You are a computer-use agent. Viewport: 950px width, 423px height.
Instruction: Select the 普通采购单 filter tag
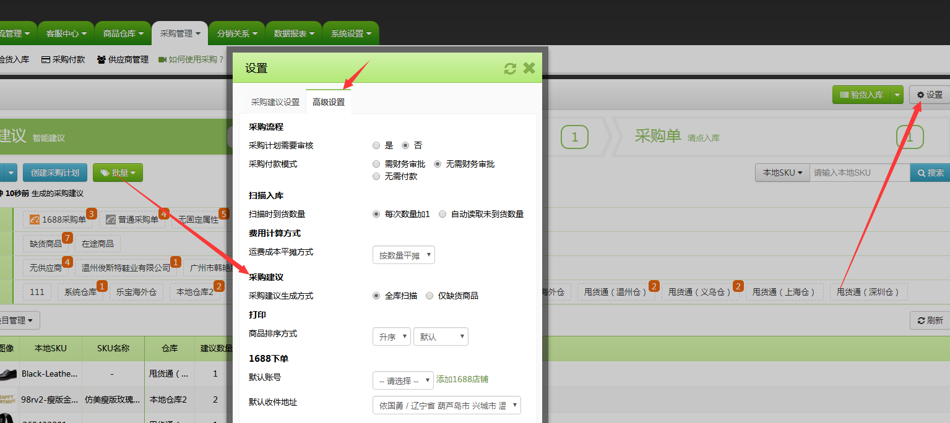132,220
